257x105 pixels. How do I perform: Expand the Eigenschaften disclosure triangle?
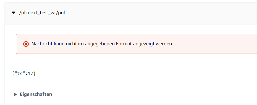(x=15, y=95)
